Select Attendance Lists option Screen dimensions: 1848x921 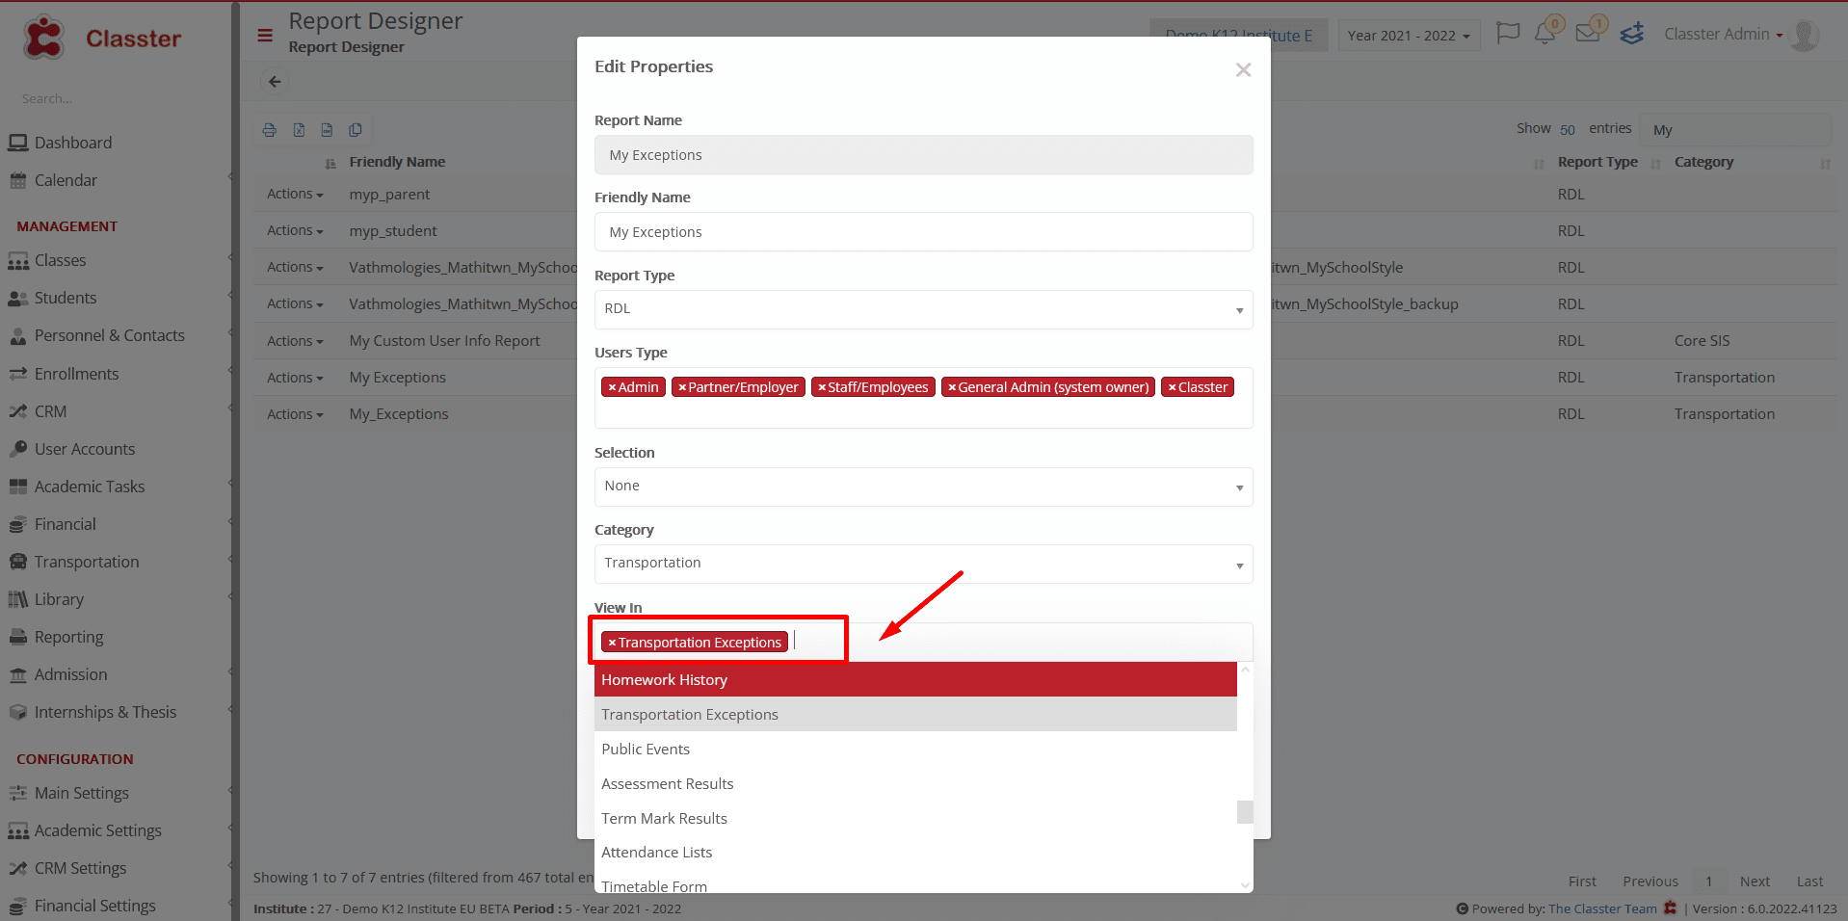pos(915,853)
